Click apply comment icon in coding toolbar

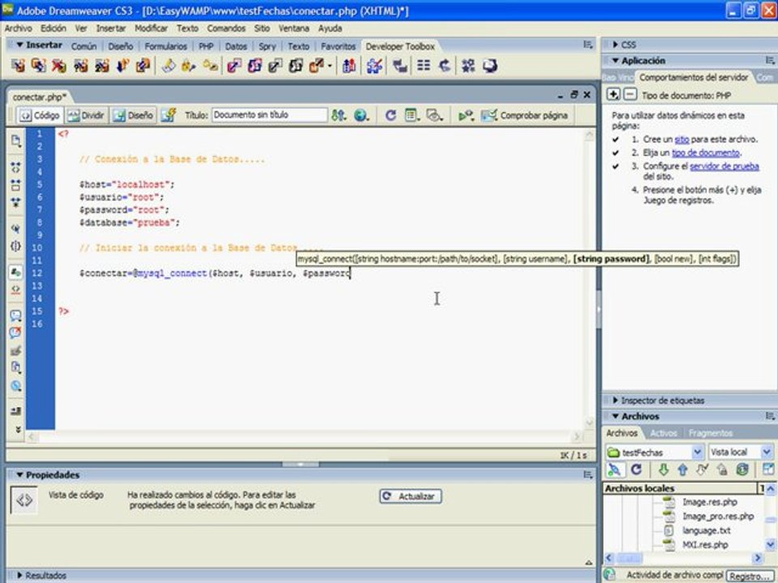point(16,315)
